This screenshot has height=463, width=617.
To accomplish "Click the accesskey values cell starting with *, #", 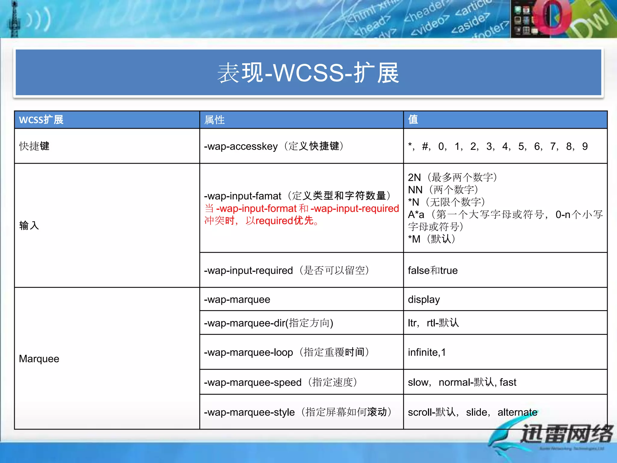I will (505, 146).
